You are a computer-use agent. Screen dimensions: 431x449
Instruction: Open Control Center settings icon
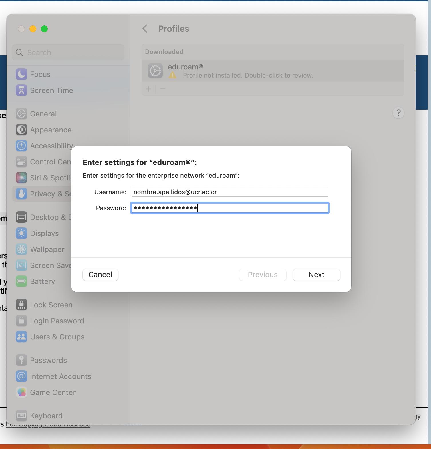click(21, 162)
